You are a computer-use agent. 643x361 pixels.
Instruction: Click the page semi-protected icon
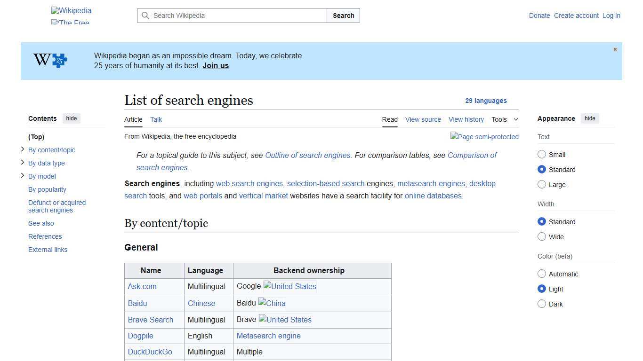(x=484, y=137)
